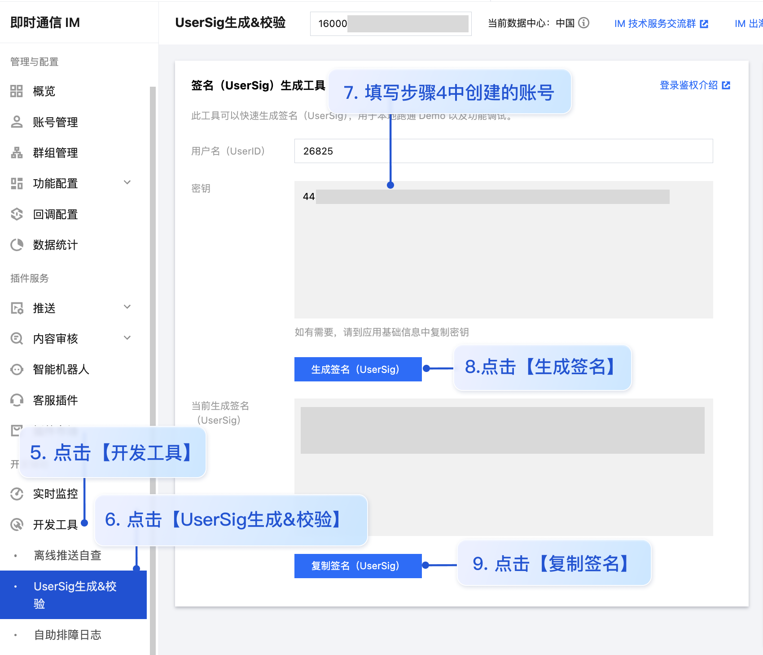Click the 生成签名（UserSig）button
The height and width of the screenshot is (655, 763).
click(x=358, y=369)
